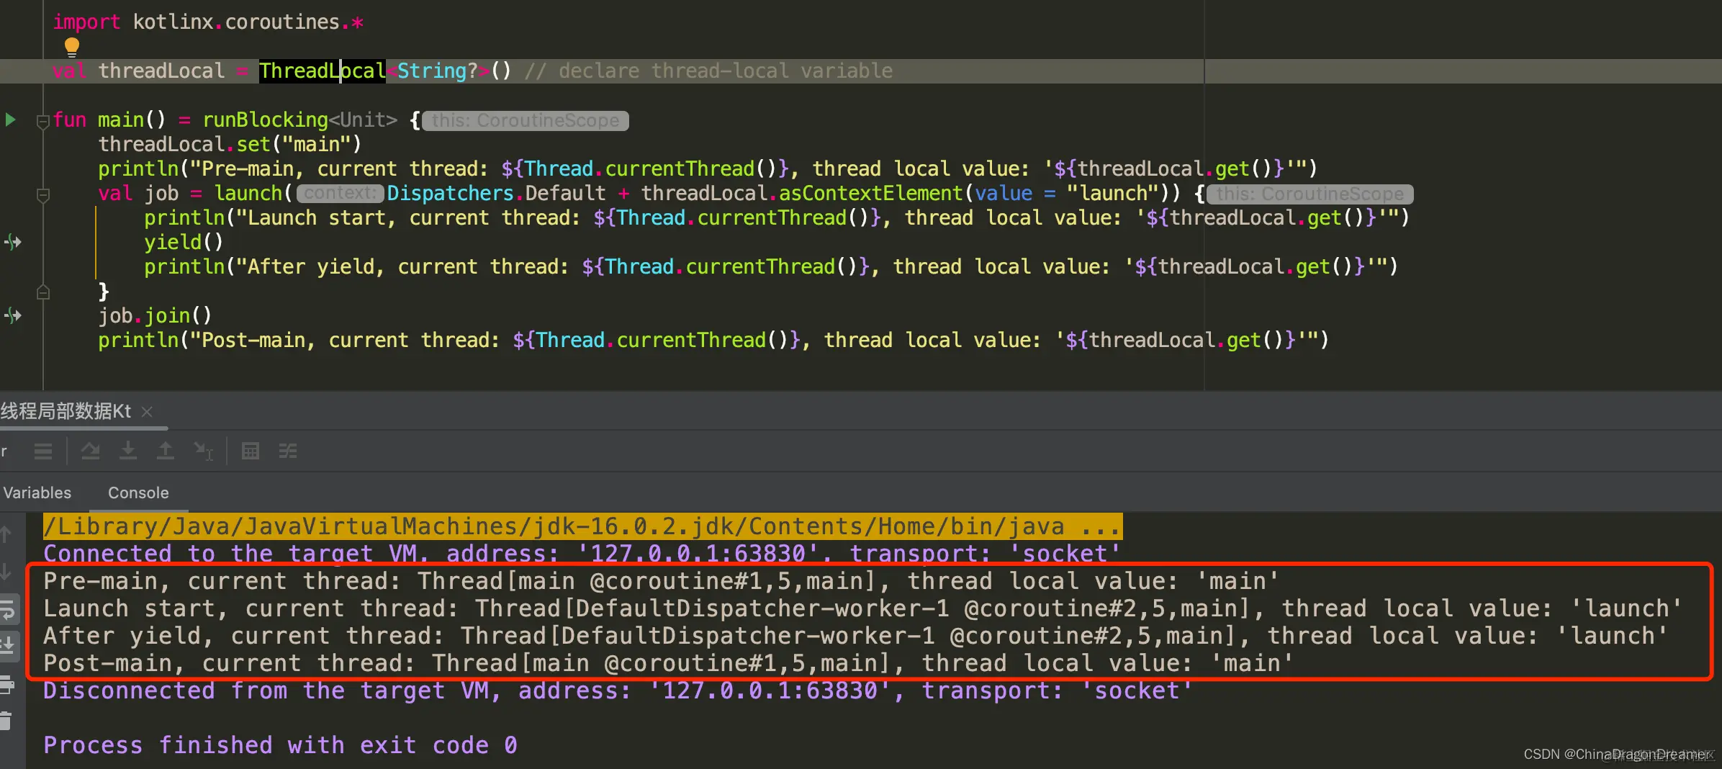Click the Step Over debugger icon

click(x=91, y=451)
